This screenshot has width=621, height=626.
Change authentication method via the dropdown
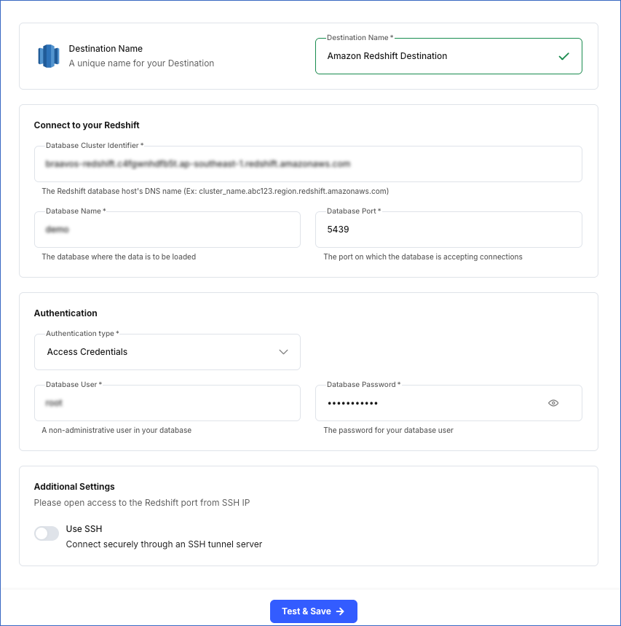point(167,351)
